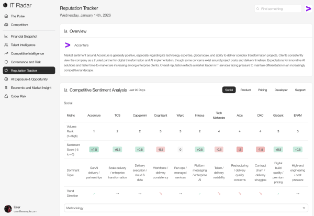Click the Talent Intelligence people icon
The width and height of the screenshot is (314, 216).
pos(6,45)
